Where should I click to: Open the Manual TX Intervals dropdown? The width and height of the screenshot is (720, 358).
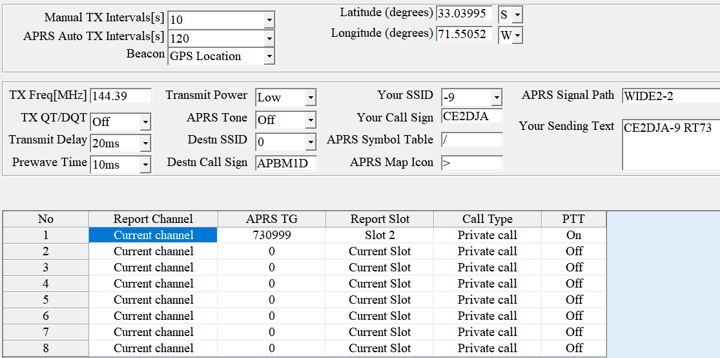click(269, 20)
